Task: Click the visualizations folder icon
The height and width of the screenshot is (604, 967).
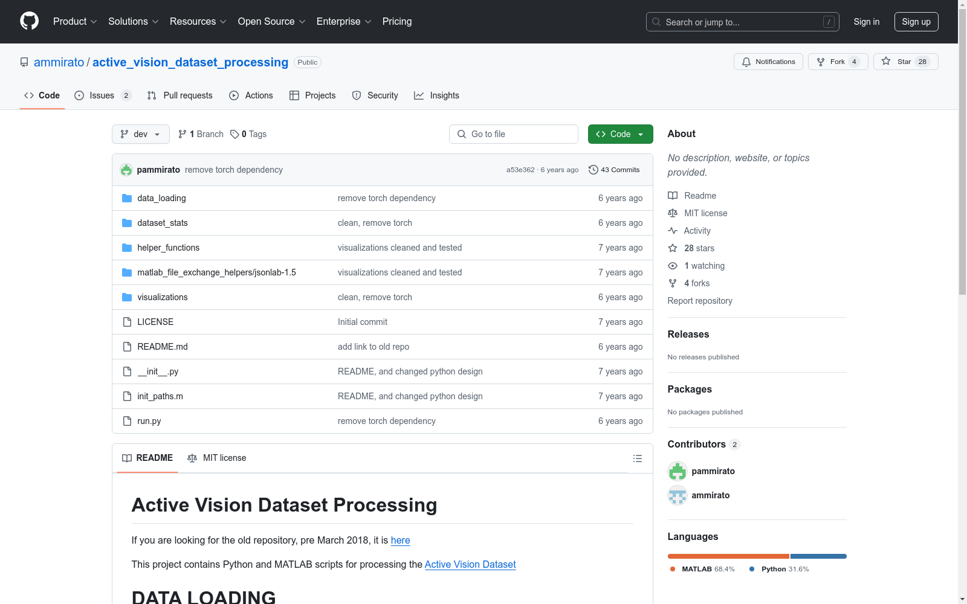Action: (x=127, y=297)
